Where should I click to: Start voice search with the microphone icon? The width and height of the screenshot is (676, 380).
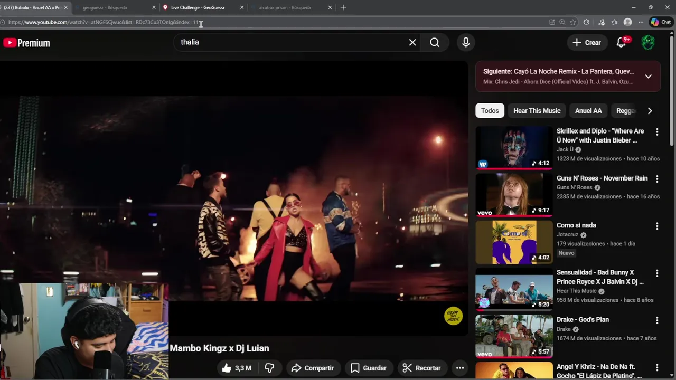pos(466,42)
